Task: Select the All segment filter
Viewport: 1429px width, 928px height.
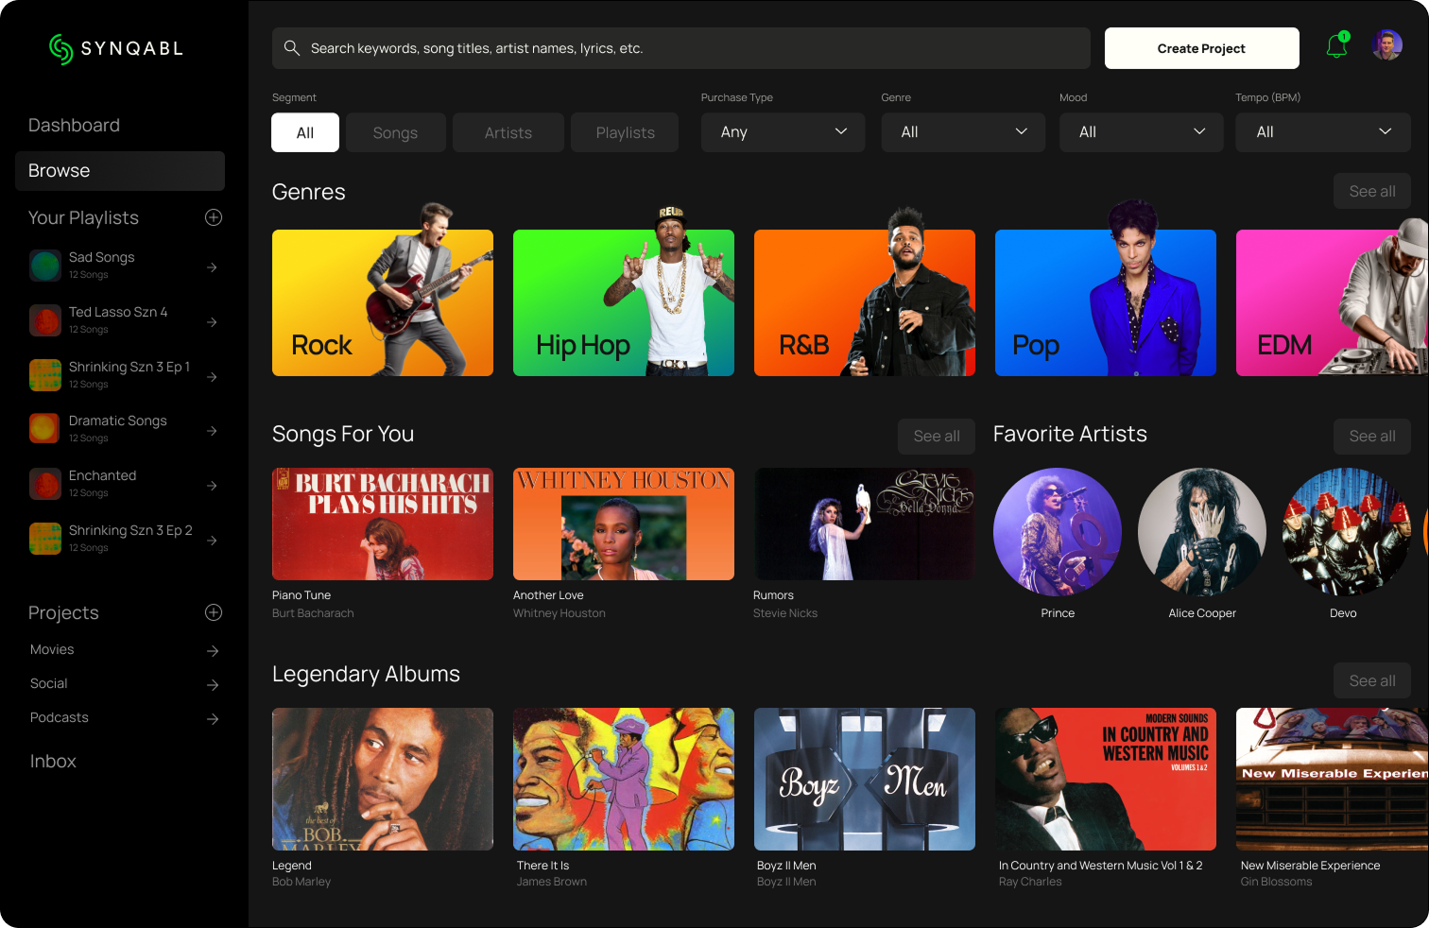Action: pyautogui.click(x=305, y=132)
